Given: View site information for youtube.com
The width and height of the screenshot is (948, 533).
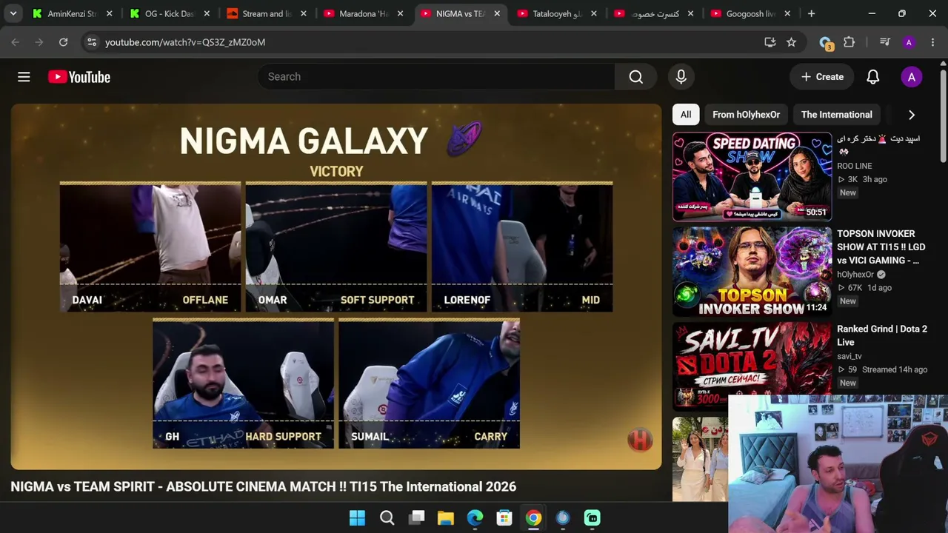Looking at the screenshot, I should tap(91, 42).
